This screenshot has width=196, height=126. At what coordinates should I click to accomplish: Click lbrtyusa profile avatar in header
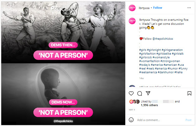[x=132, y=7]
